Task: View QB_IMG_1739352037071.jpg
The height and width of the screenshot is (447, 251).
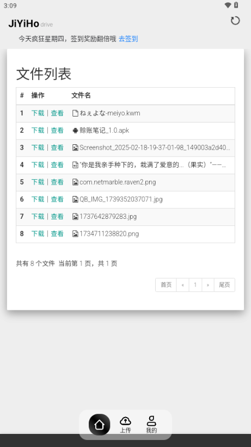Action: coord(57,199)
